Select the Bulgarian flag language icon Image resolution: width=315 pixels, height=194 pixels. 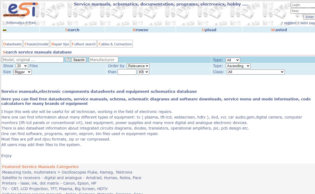click(x=4, y=30)
